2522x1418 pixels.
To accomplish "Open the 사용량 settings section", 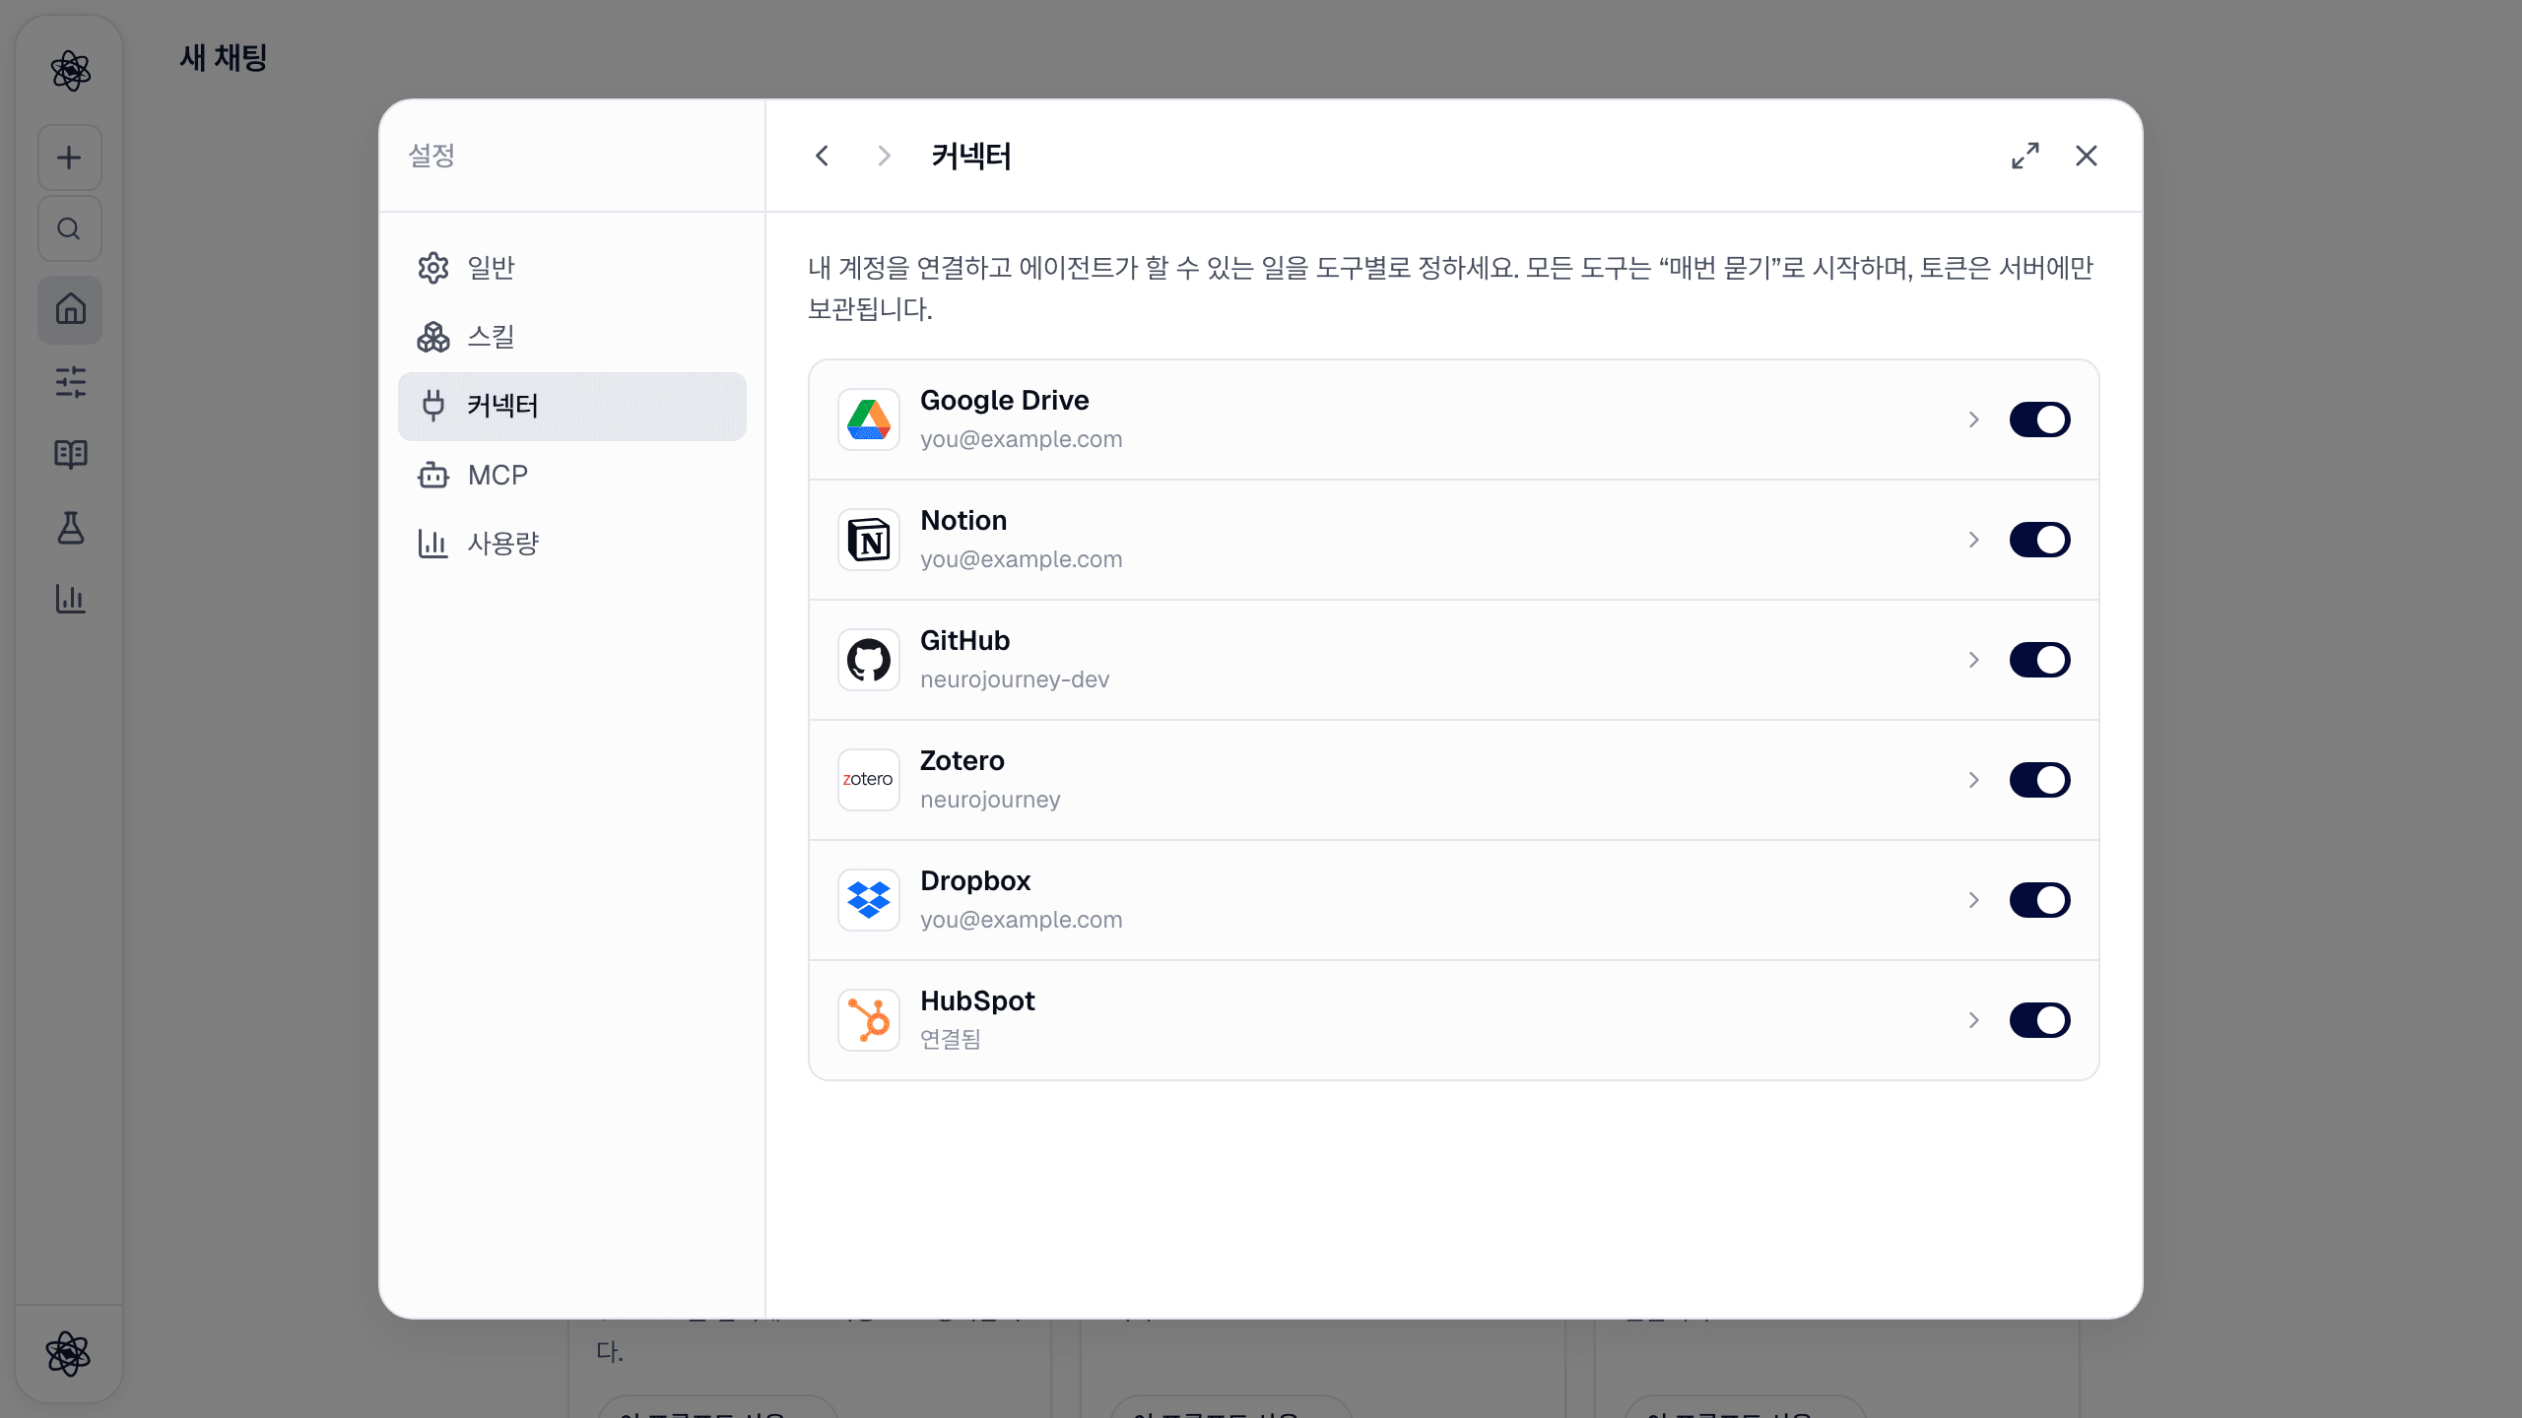I will click(x=571, y=544).
